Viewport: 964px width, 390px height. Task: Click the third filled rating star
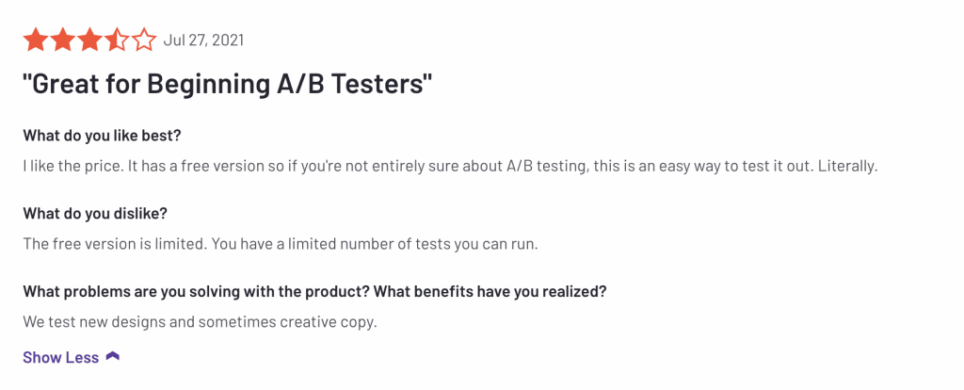tap(89, 41)
